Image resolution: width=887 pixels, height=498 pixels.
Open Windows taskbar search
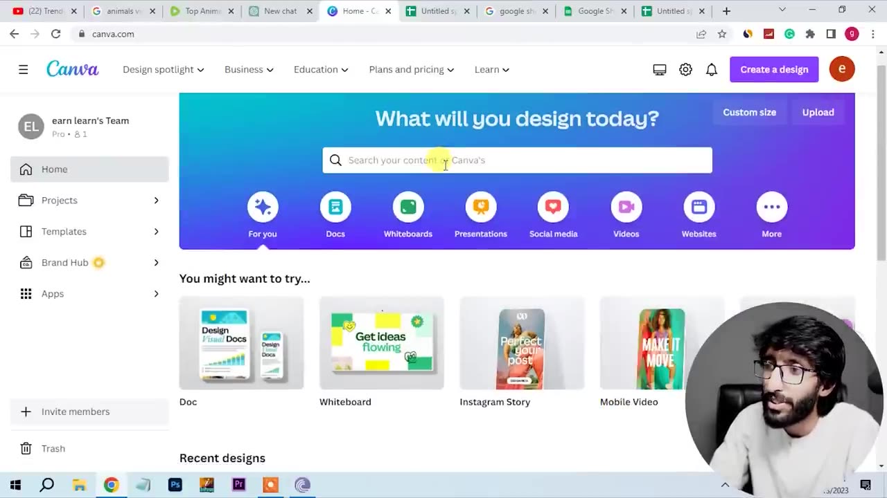coord(46,485)
